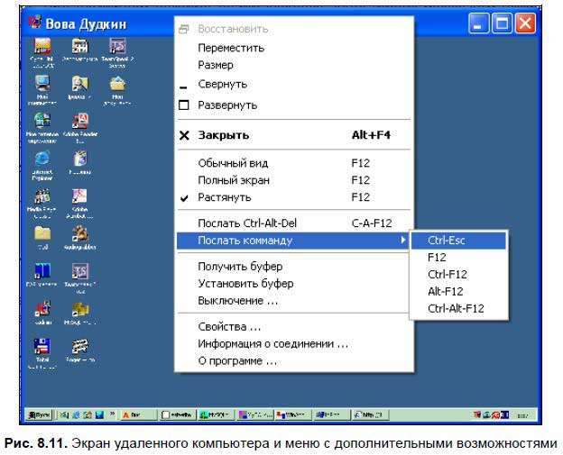Open the My Computer desktop icon
Viewport: 563px width, 455px height.
[42, 86]
